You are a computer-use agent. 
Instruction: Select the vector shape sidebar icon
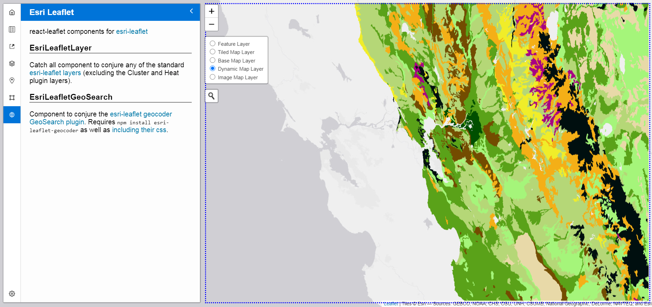[12, 98]
